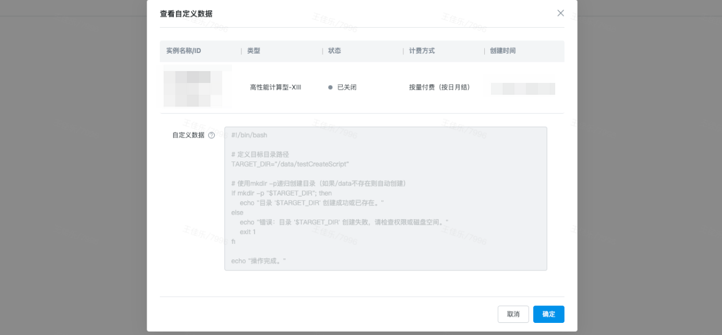722x335 pixels.
Task: Click the 自定义数据 field label
Action: (188, 135)
